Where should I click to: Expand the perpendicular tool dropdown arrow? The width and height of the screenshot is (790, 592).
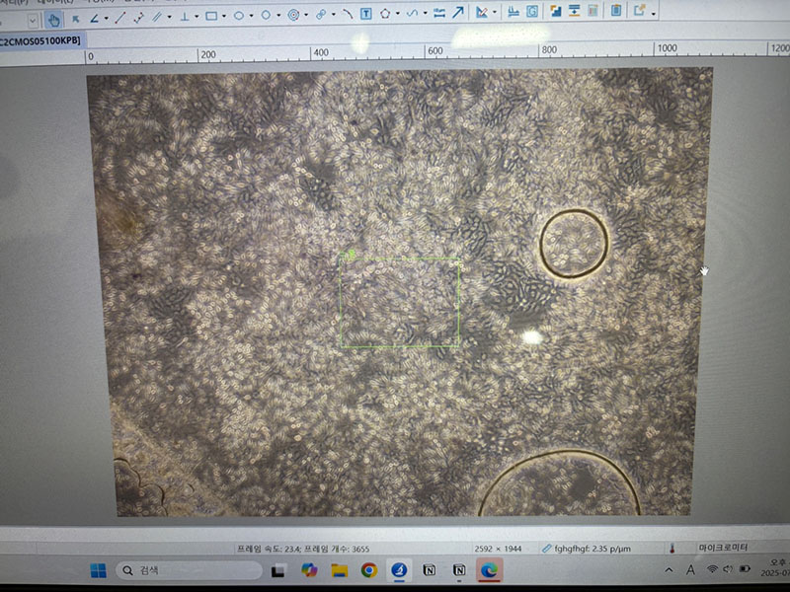point(197,17)
